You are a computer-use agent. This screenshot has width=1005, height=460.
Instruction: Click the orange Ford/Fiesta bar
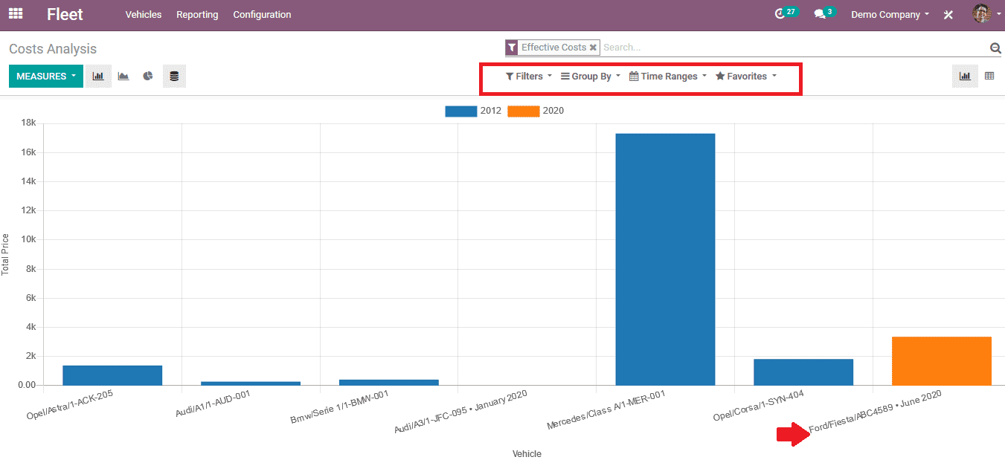941,361
